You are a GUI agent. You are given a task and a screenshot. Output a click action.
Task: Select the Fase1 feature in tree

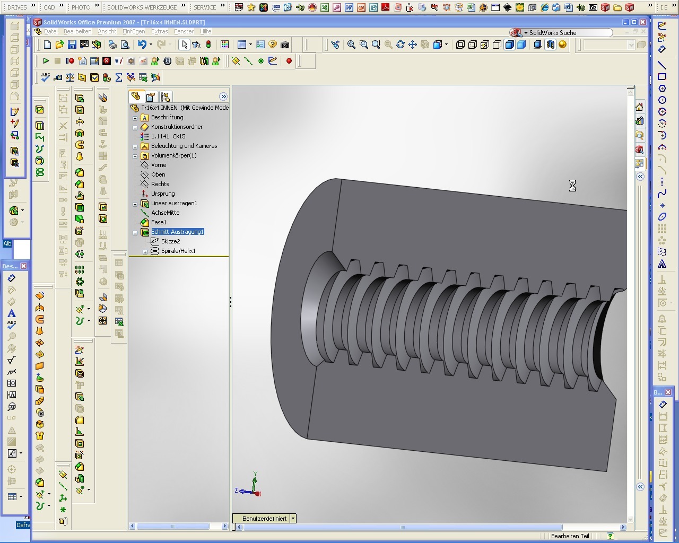tap(159, 222)
